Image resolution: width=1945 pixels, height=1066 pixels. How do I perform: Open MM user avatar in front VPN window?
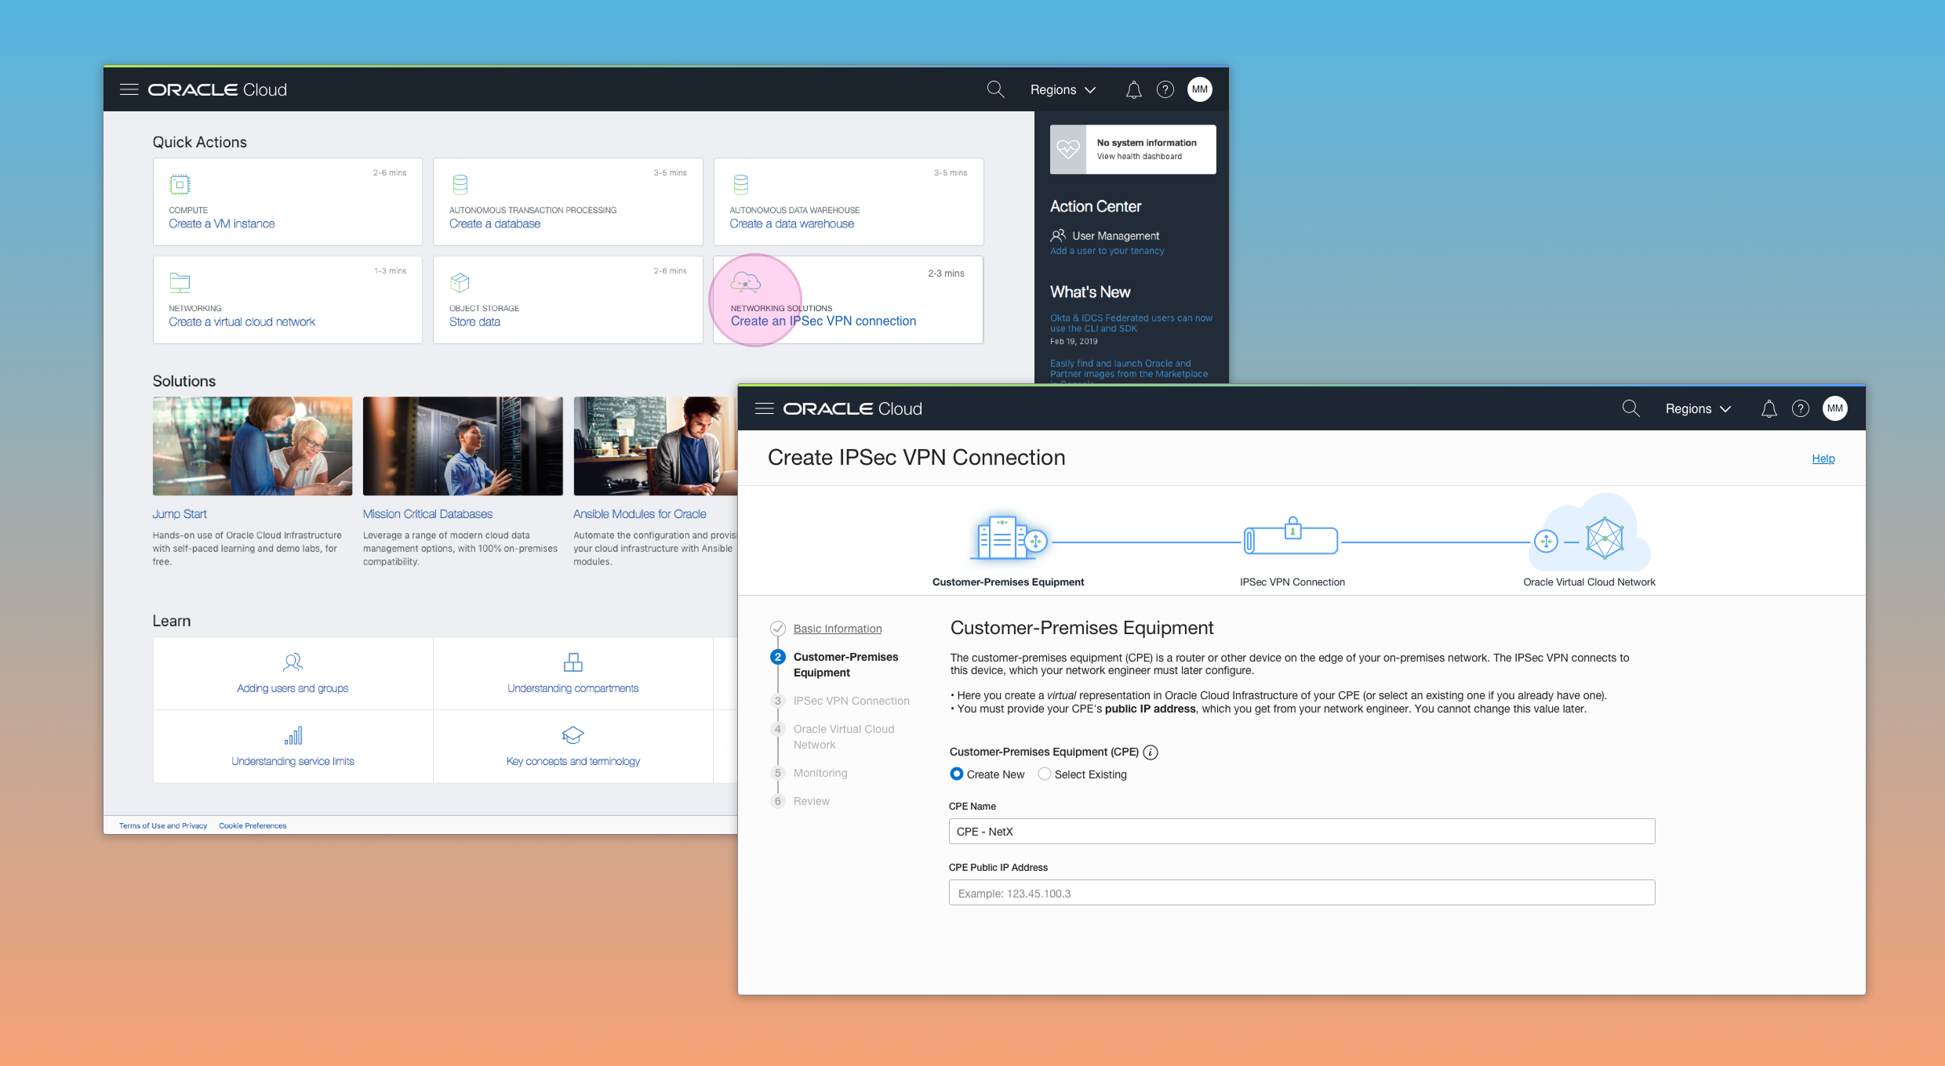1834,408
